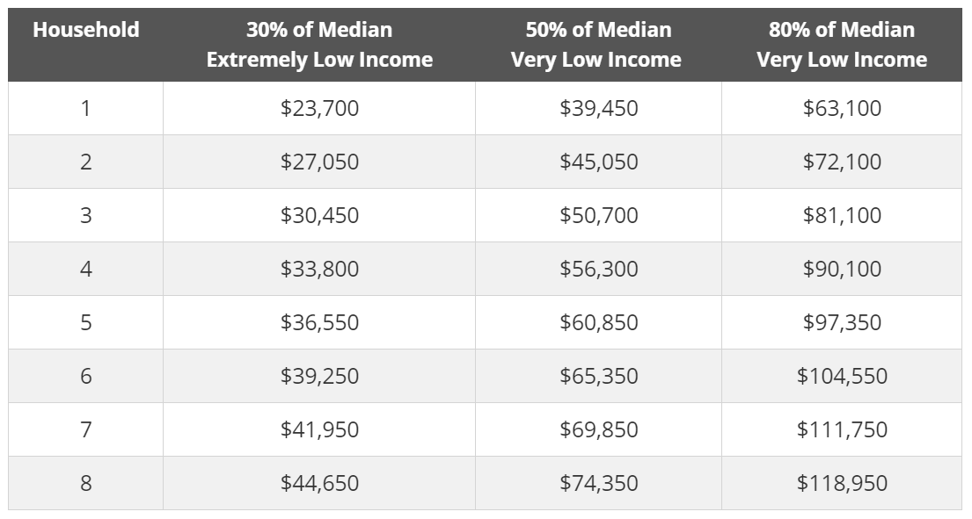Click the $81,100 cell
The height and width of the screenshot is (519, 972).
point(842,215)
